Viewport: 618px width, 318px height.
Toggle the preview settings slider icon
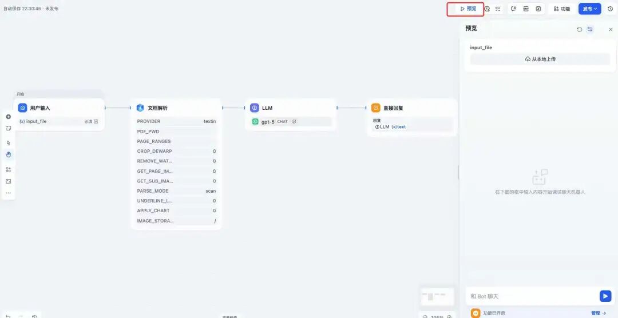[x=589, y=30]
